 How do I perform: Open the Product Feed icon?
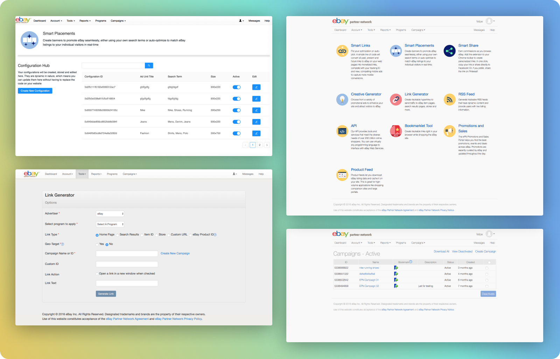342,175
